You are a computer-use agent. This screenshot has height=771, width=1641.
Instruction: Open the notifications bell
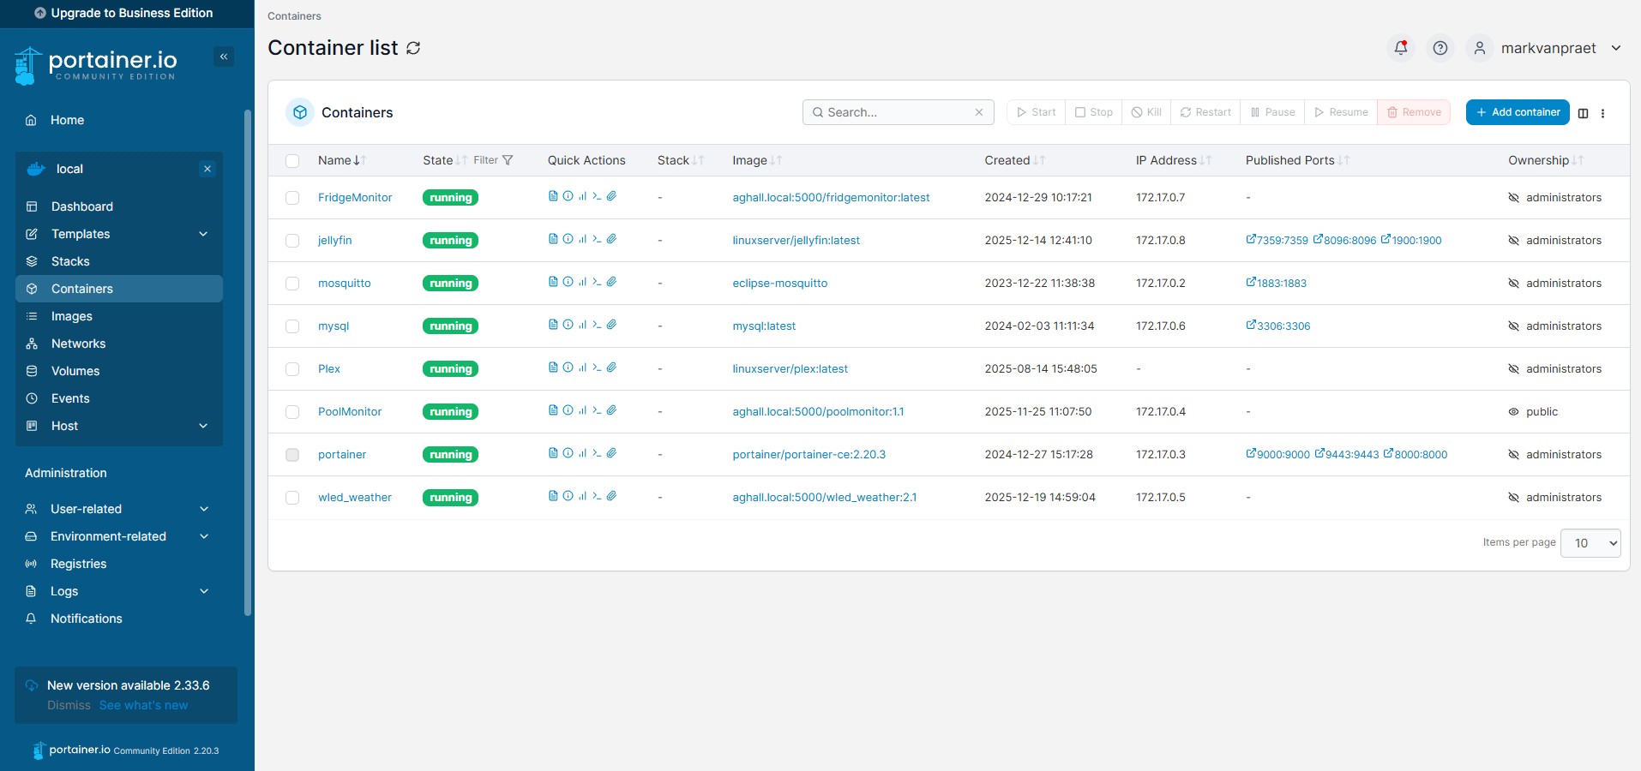pos(1401,48)
